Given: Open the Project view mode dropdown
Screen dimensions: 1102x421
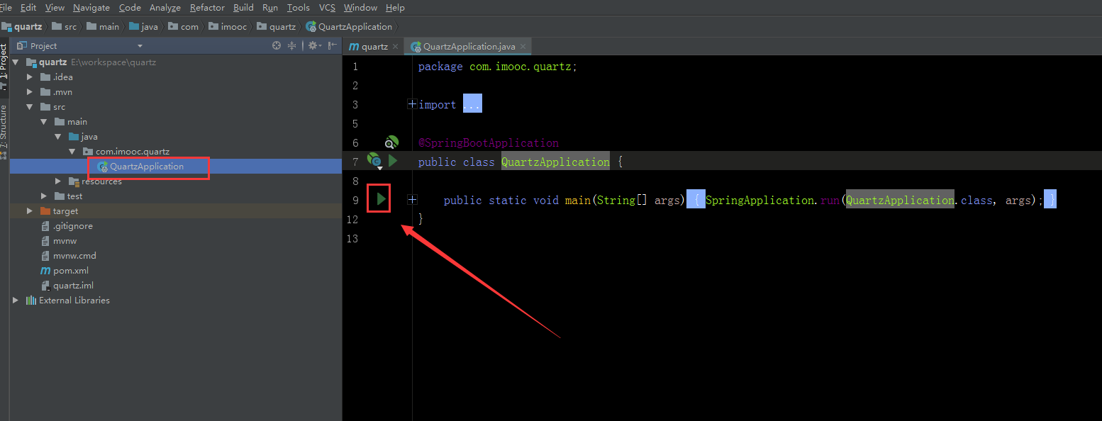Looking at the screenshot, I should (138, 45).
